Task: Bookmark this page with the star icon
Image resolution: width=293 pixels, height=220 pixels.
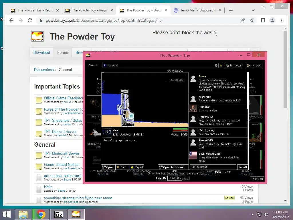Action: pos(252,20)
